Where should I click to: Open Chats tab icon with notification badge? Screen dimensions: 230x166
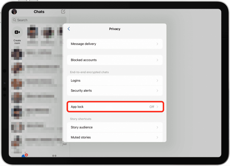click(24, 156)
